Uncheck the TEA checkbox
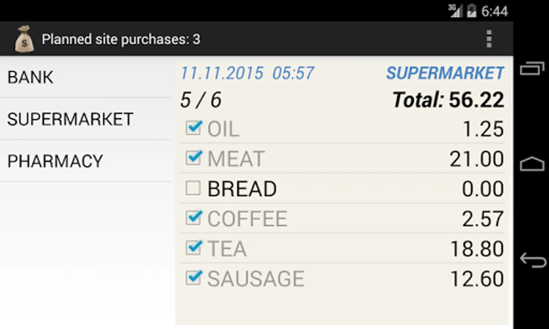 click(193, 248)
